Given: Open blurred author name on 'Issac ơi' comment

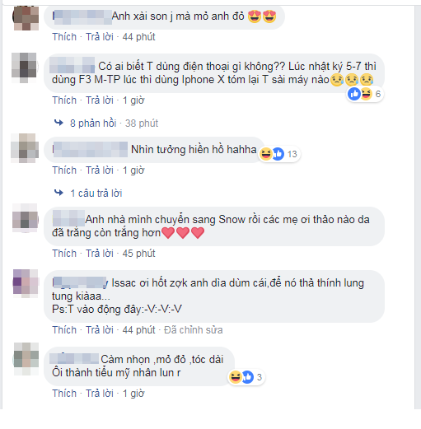Looking at the screenshot, I should tap(80, 282).
